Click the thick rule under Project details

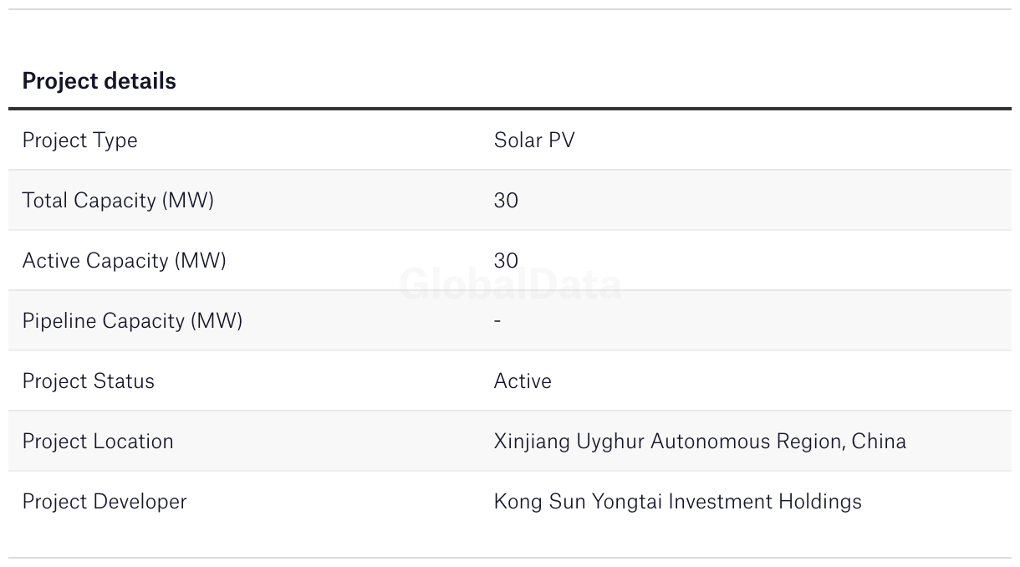[510, 109]
